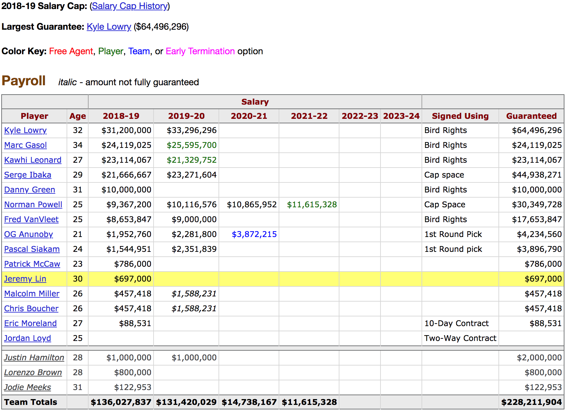The width and height of the screenshot is (567, 412).
Task: Click the Payroll section heading
Action: [x=24, y=81]
